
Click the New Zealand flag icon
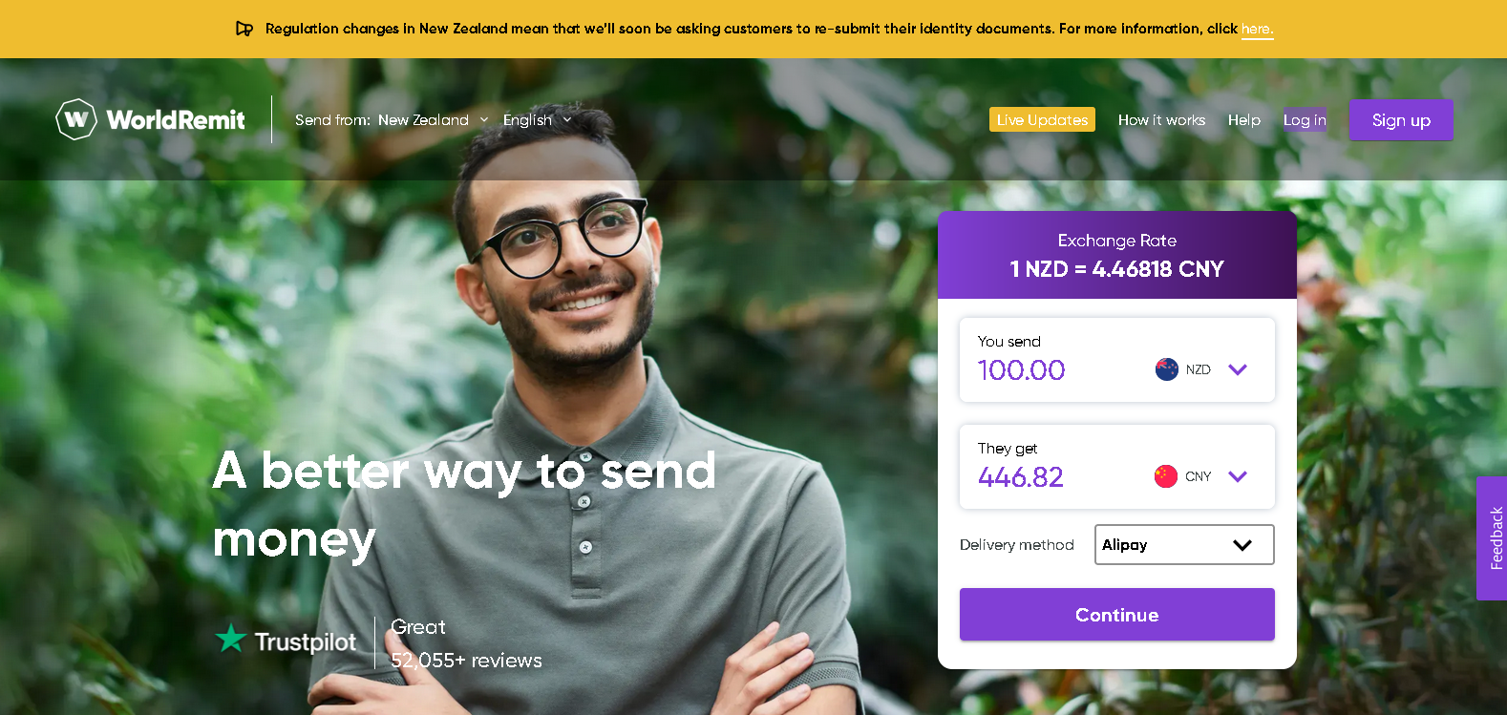pos(1166,369)
